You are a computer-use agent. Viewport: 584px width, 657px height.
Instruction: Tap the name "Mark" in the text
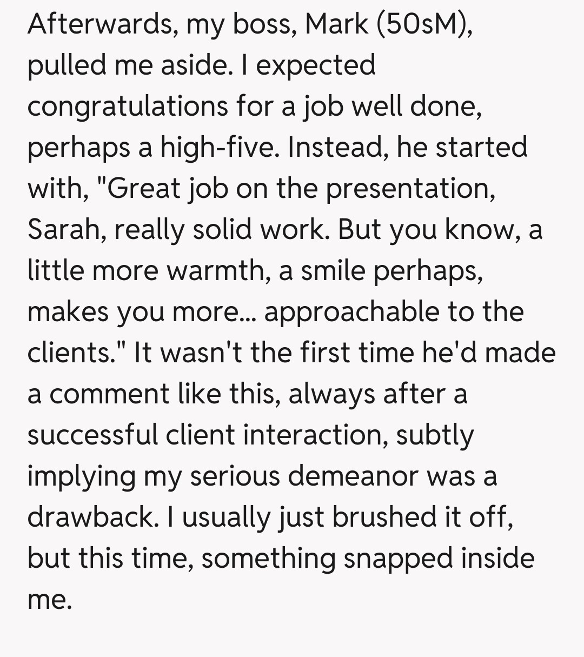pos(338,24)
